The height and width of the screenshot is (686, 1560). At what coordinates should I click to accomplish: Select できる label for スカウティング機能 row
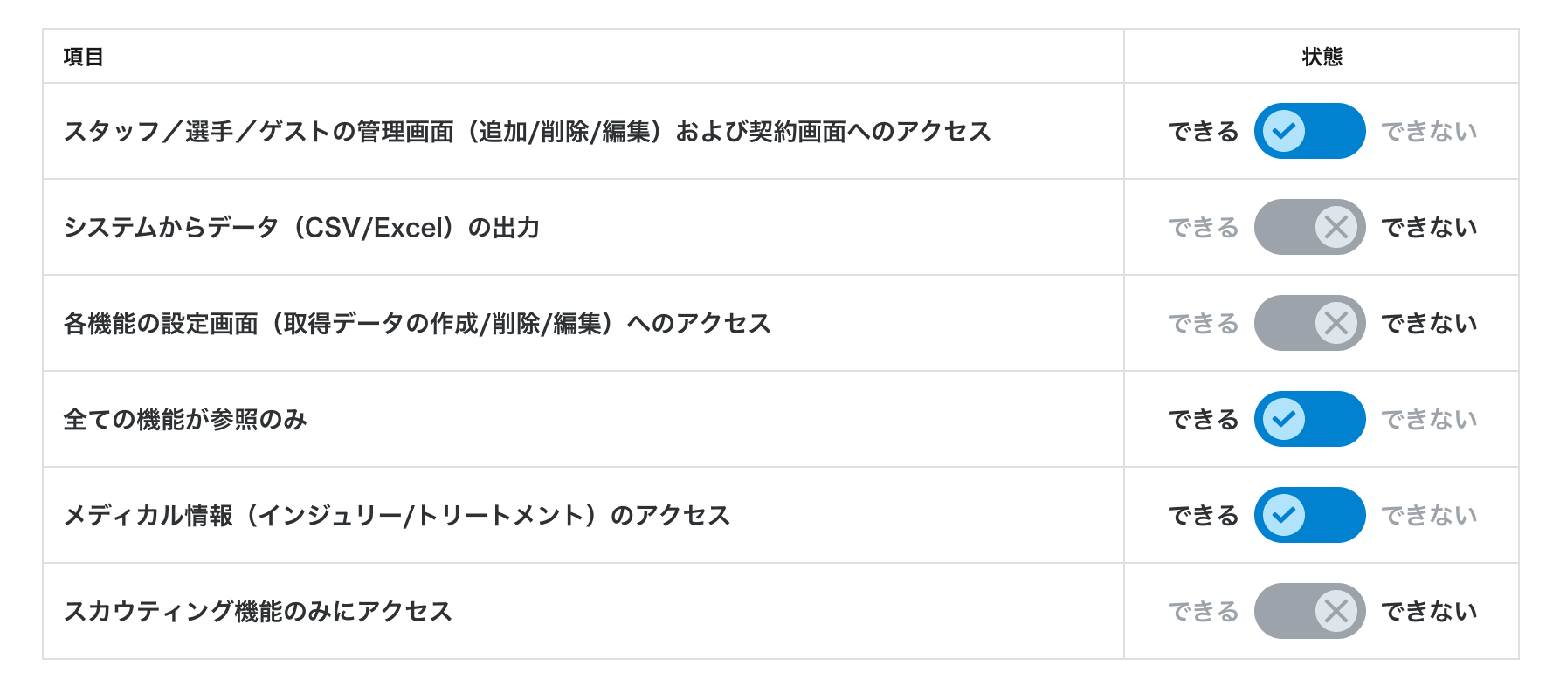click(x=1204, y=612)
